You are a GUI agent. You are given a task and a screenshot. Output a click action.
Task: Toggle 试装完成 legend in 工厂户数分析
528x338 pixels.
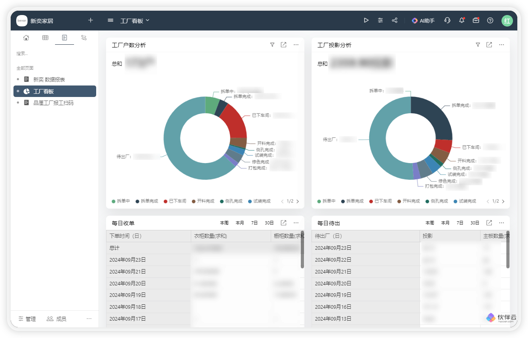(x=259, y=201)
